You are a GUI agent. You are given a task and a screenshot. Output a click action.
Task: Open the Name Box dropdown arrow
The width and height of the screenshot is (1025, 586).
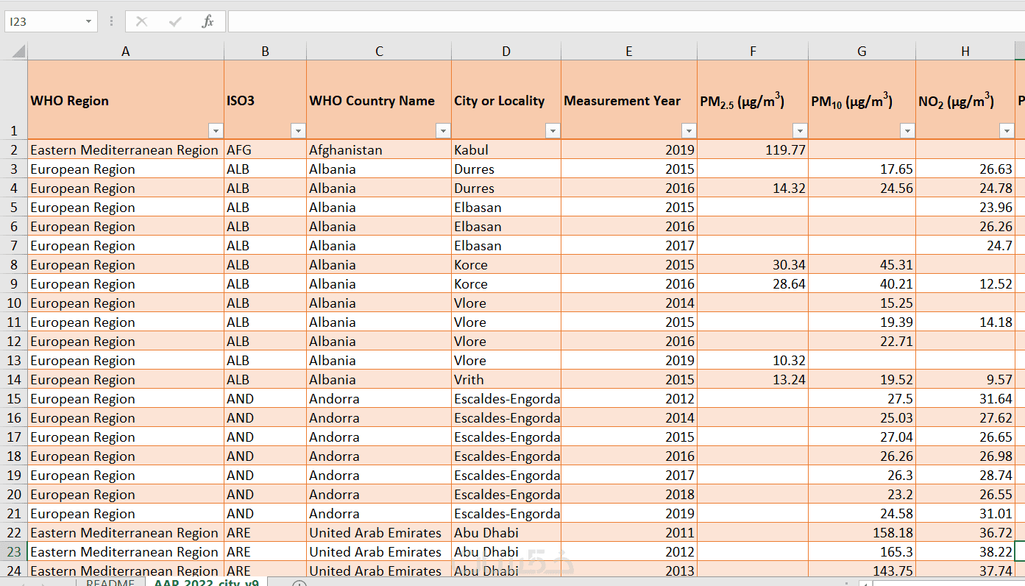click(89, 22)
